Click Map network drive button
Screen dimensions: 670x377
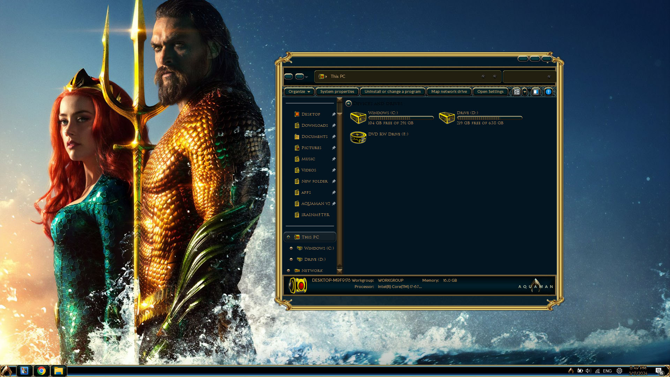click(x=449, y=92)
